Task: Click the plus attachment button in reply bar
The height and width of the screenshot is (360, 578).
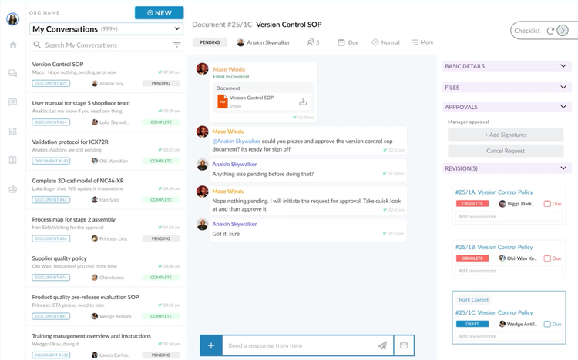Action: click(211, 345)
